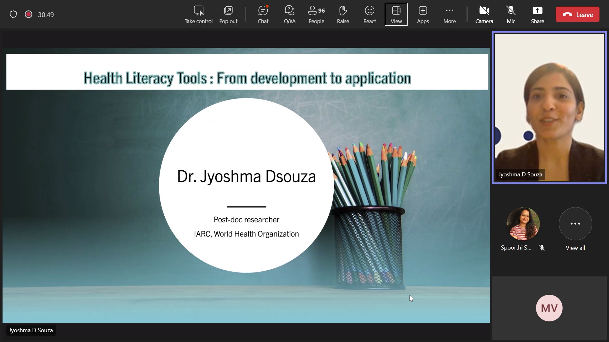Click the shield security icon
609x342 pixels.
click(13, 15)
